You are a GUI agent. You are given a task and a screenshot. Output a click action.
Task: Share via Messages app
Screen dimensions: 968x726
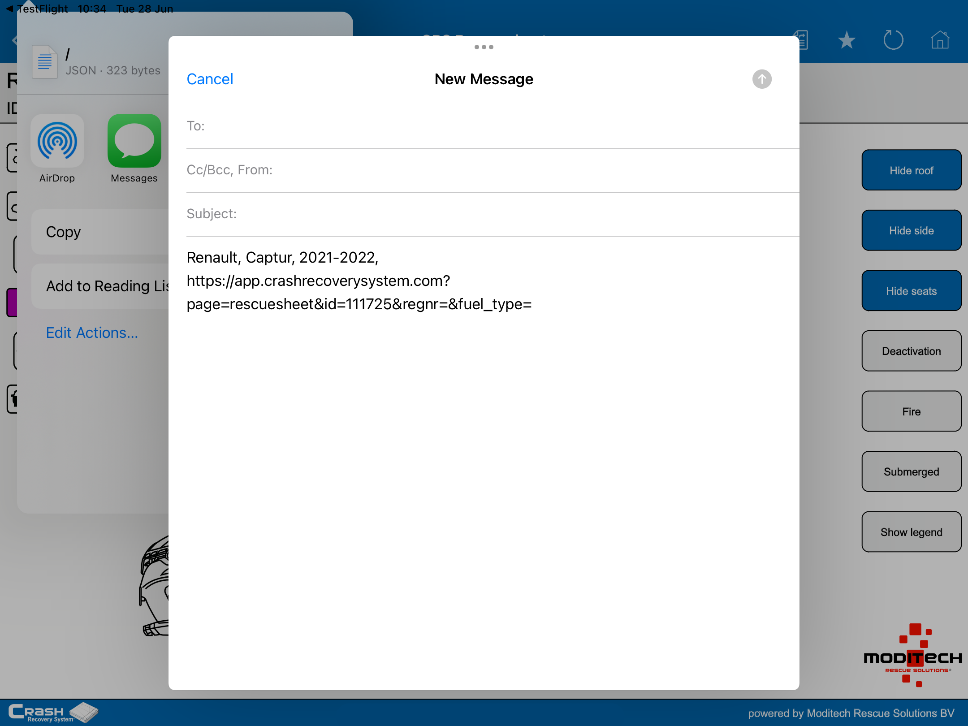click(134, 148)
